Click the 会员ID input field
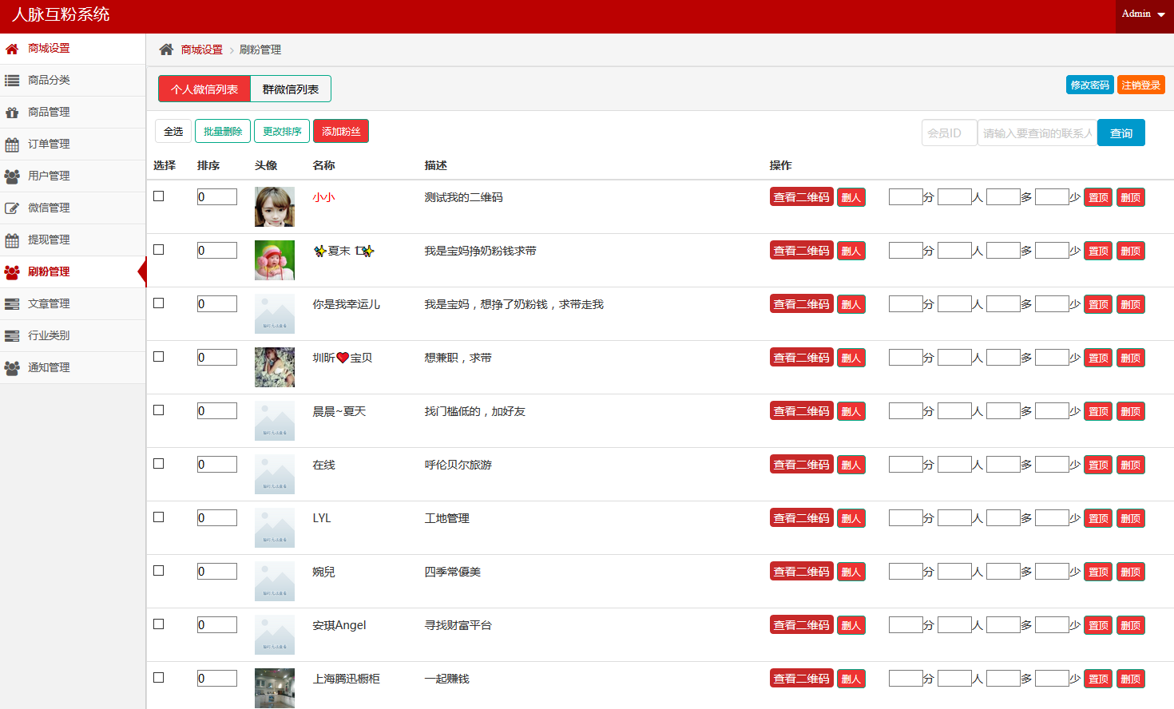This screenshot has width=1174, height=709. [949, 133]
